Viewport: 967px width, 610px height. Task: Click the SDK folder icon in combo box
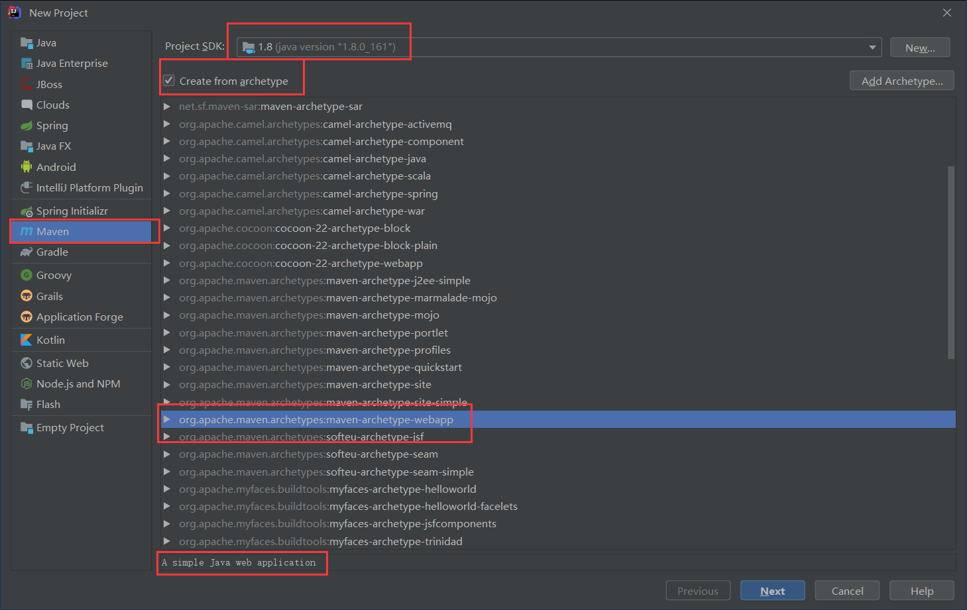249,47
